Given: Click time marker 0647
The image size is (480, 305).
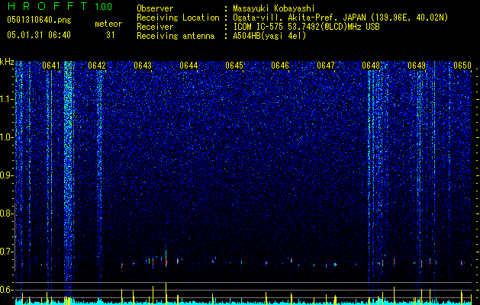Looking at the screenshot, I should click(326, 66).
